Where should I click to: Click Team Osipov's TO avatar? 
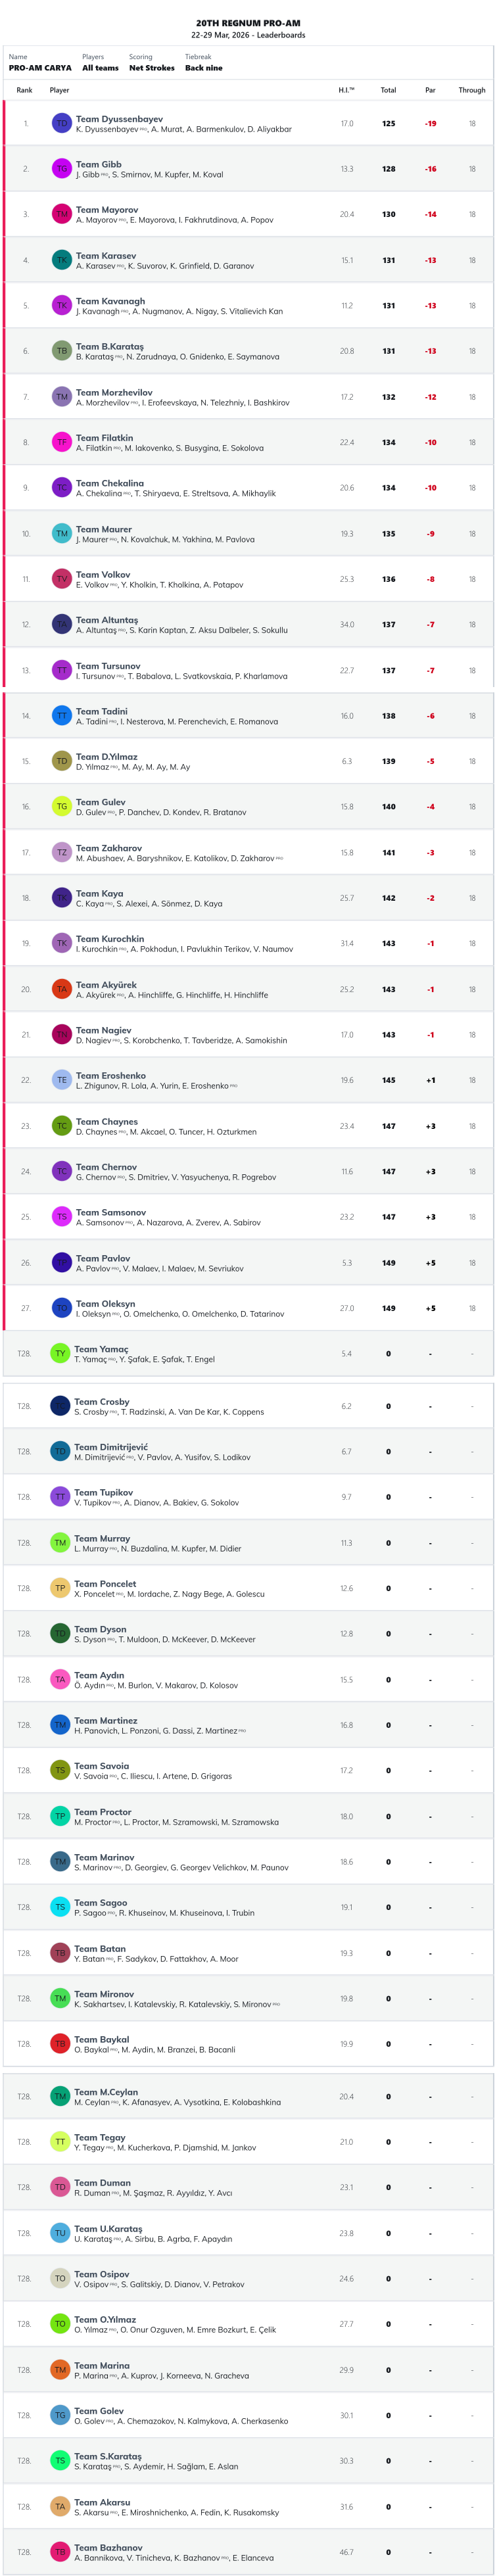[60, 2278]
